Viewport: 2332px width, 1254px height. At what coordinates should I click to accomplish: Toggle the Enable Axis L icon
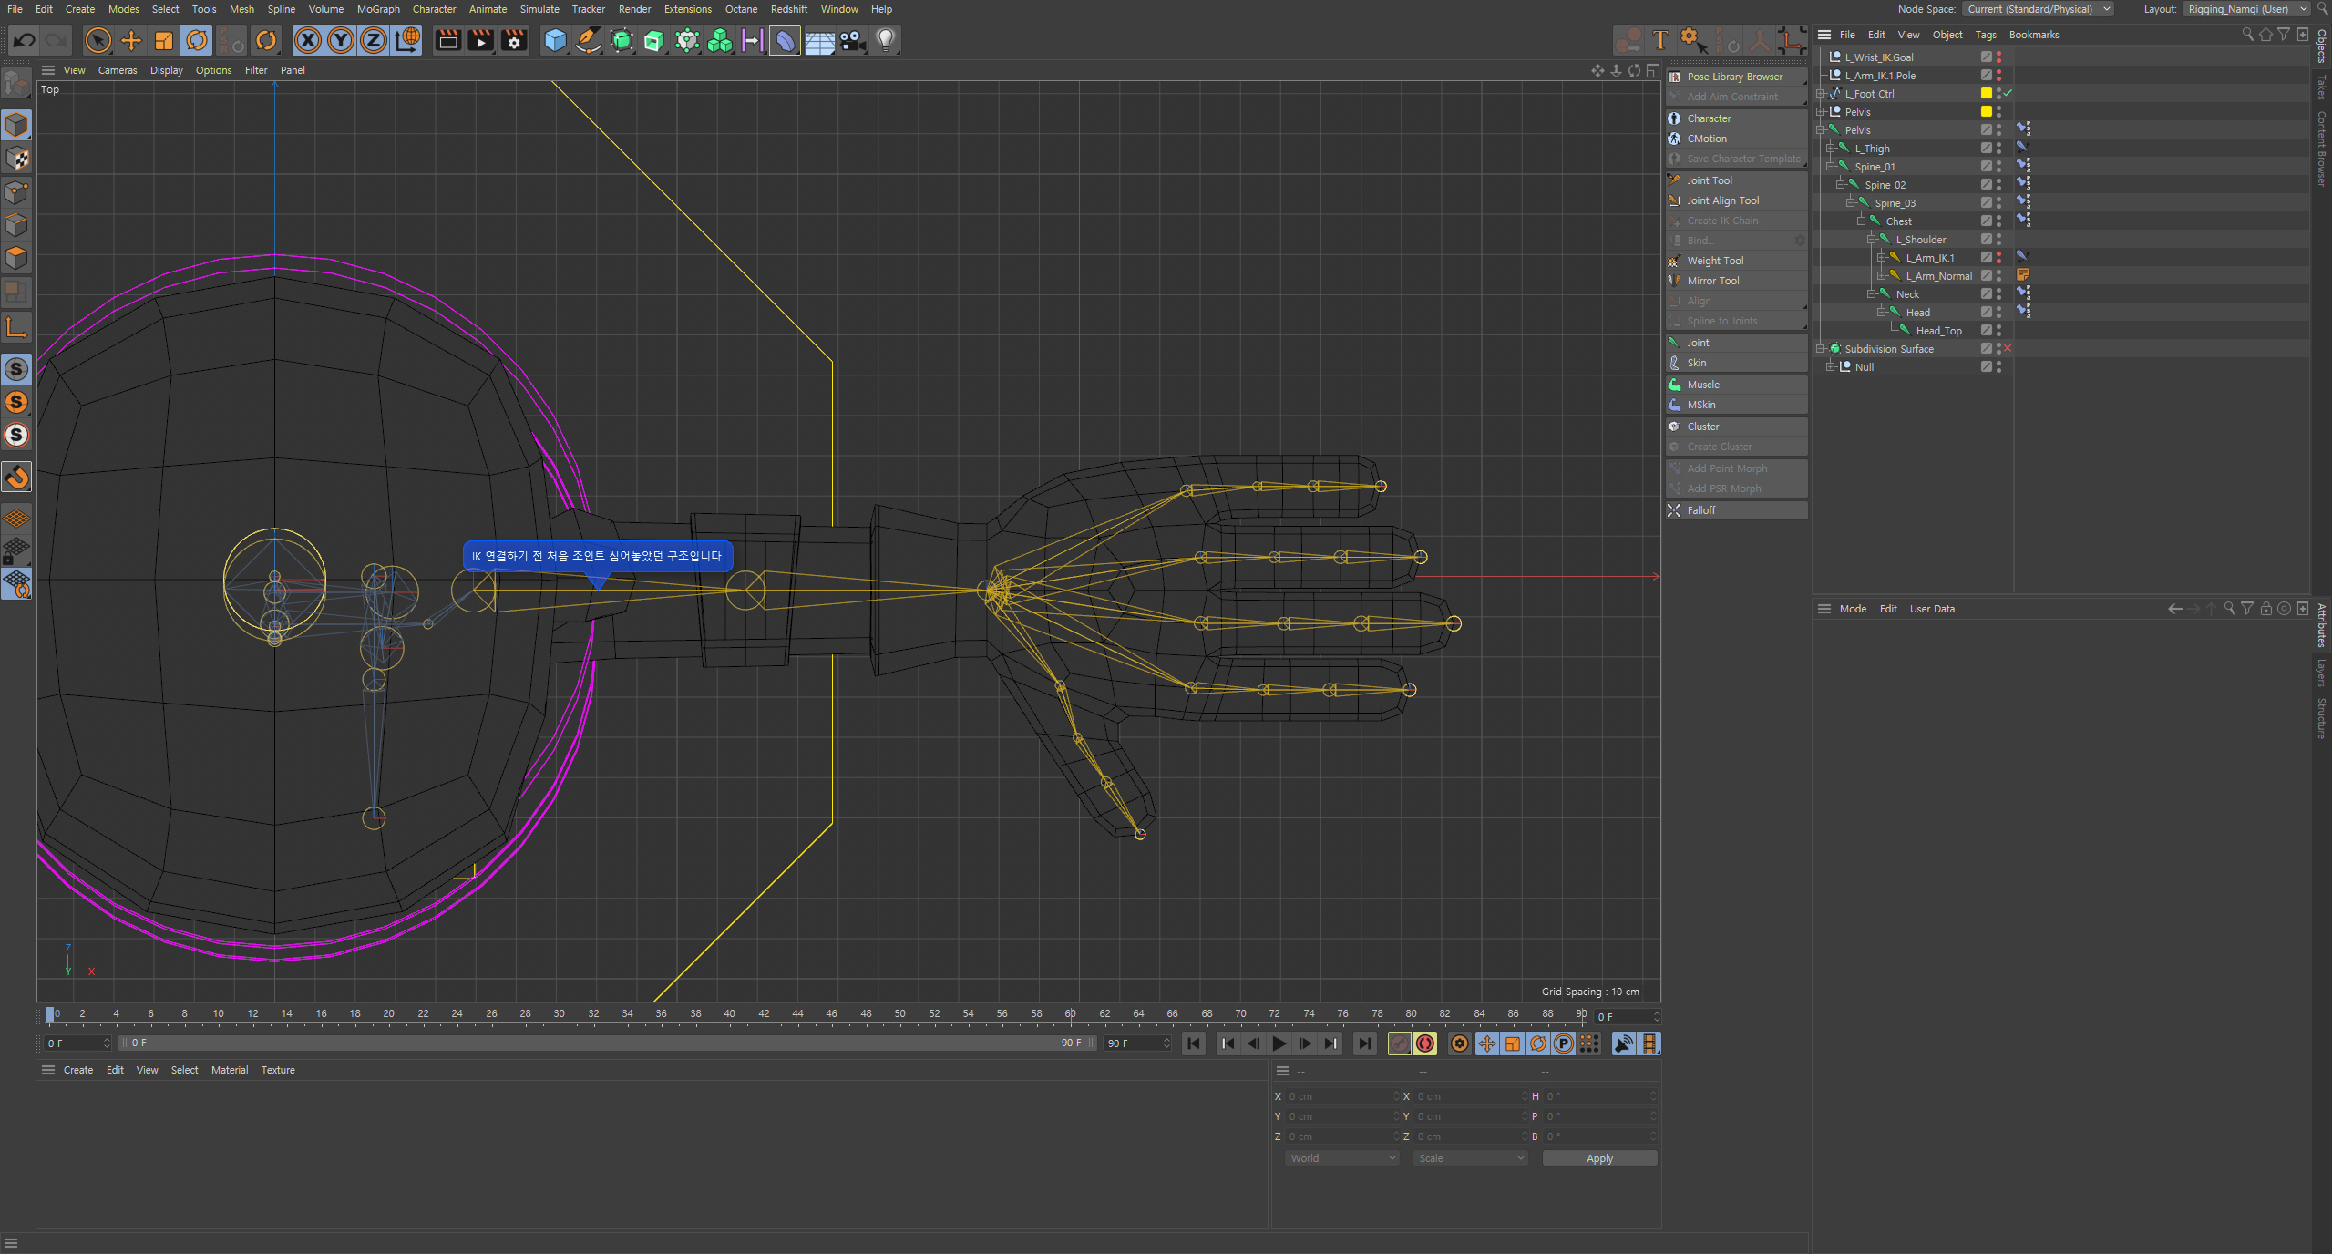click(16, 326)
